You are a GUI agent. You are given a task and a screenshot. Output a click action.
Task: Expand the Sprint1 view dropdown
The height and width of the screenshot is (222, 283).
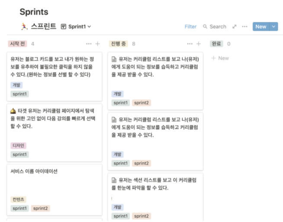(x=76, y=26)
